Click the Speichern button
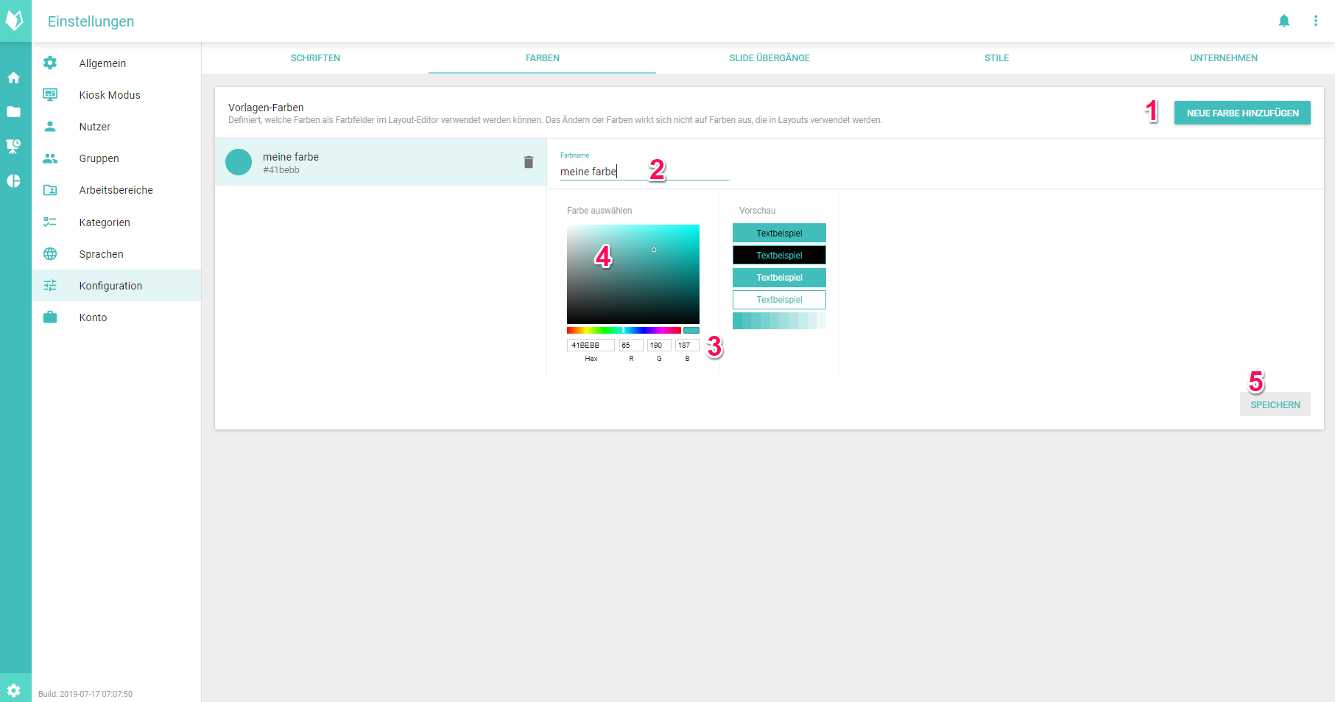 point(1275,404)
